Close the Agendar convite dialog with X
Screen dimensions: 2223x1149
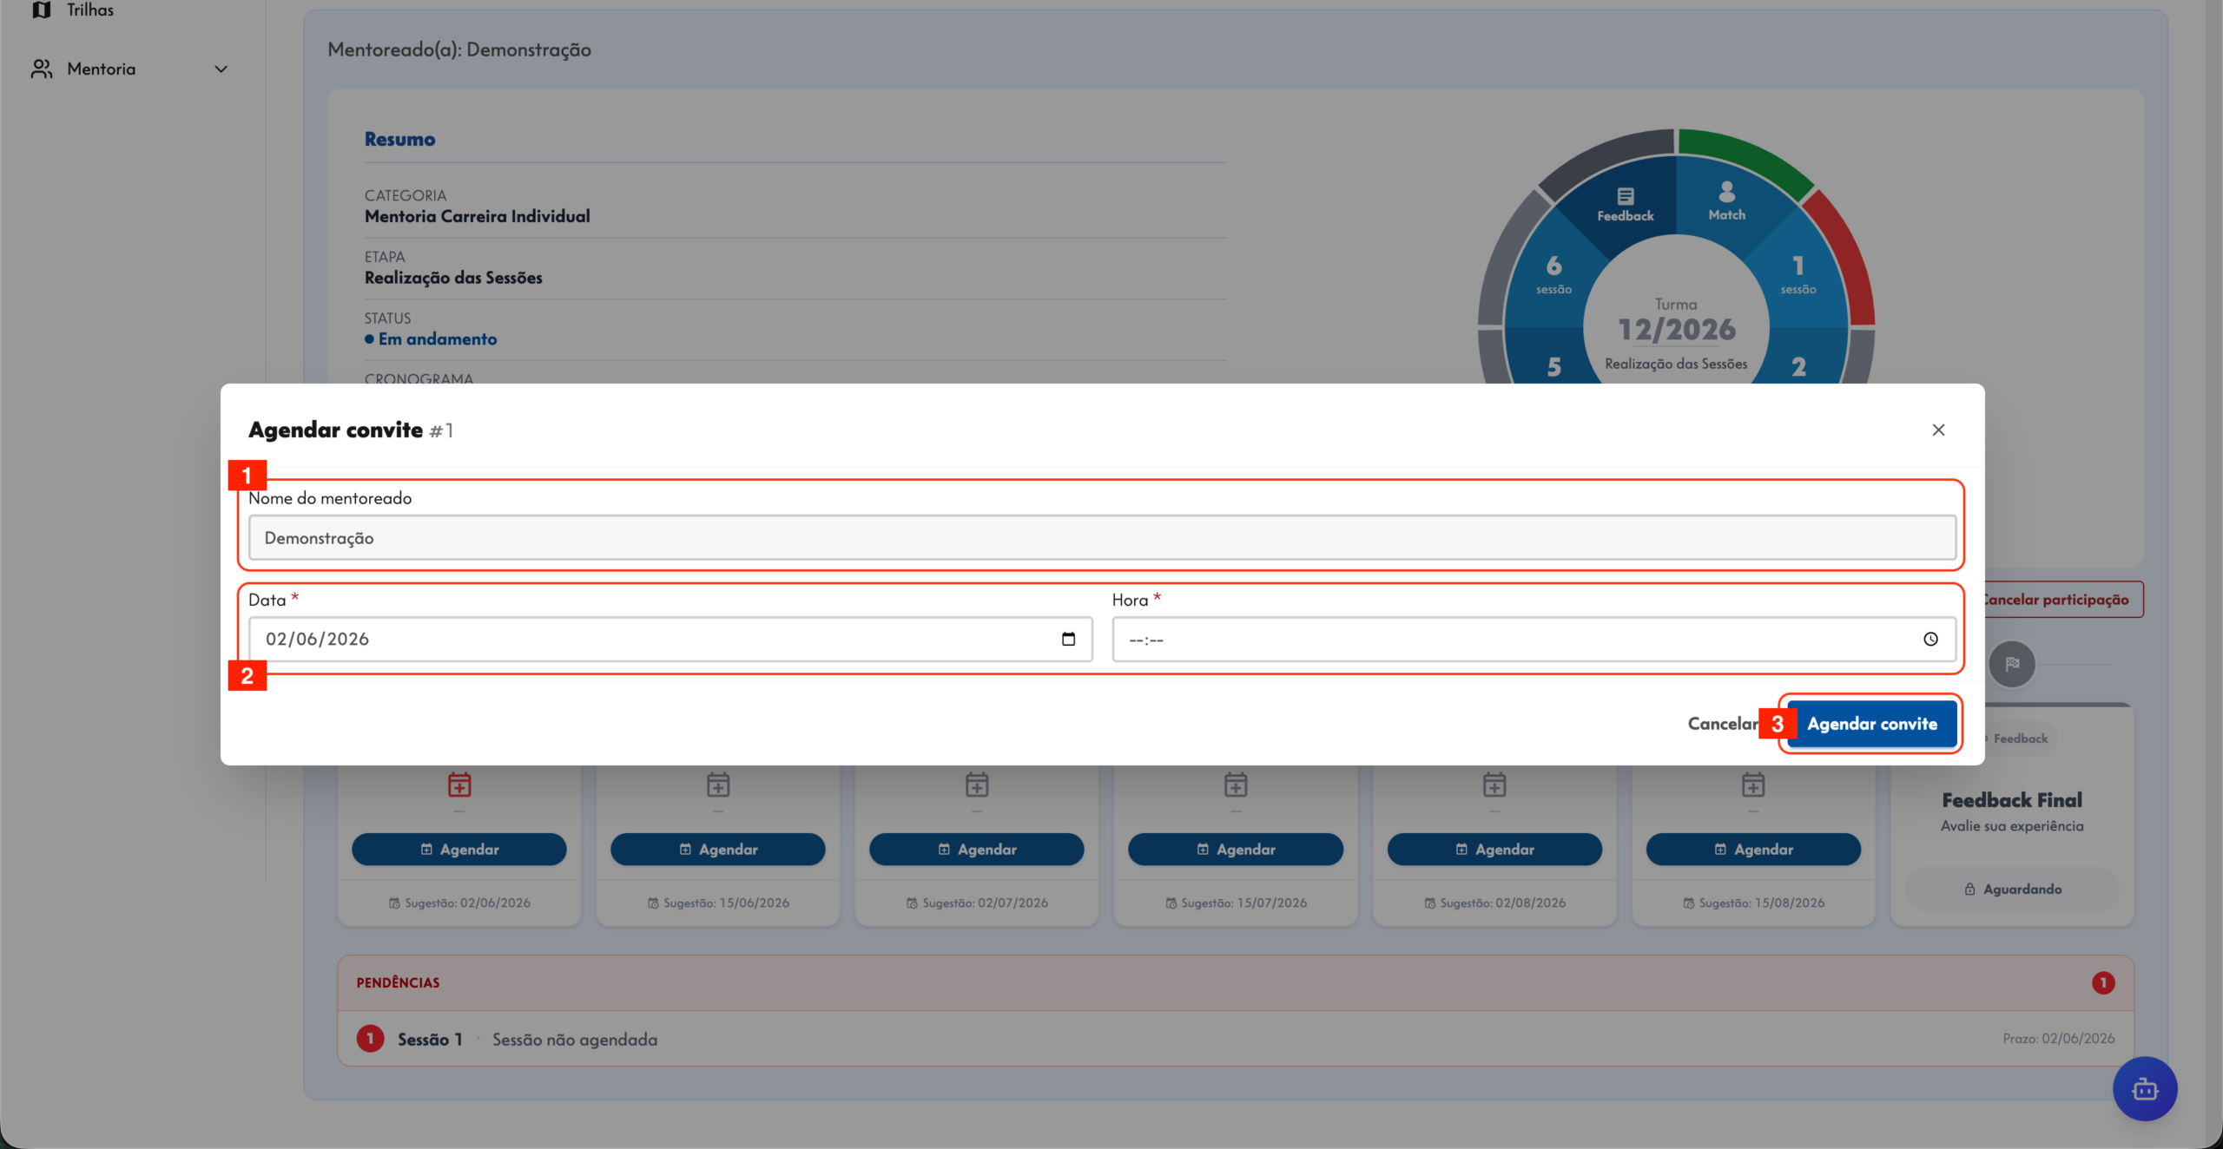1938,430
